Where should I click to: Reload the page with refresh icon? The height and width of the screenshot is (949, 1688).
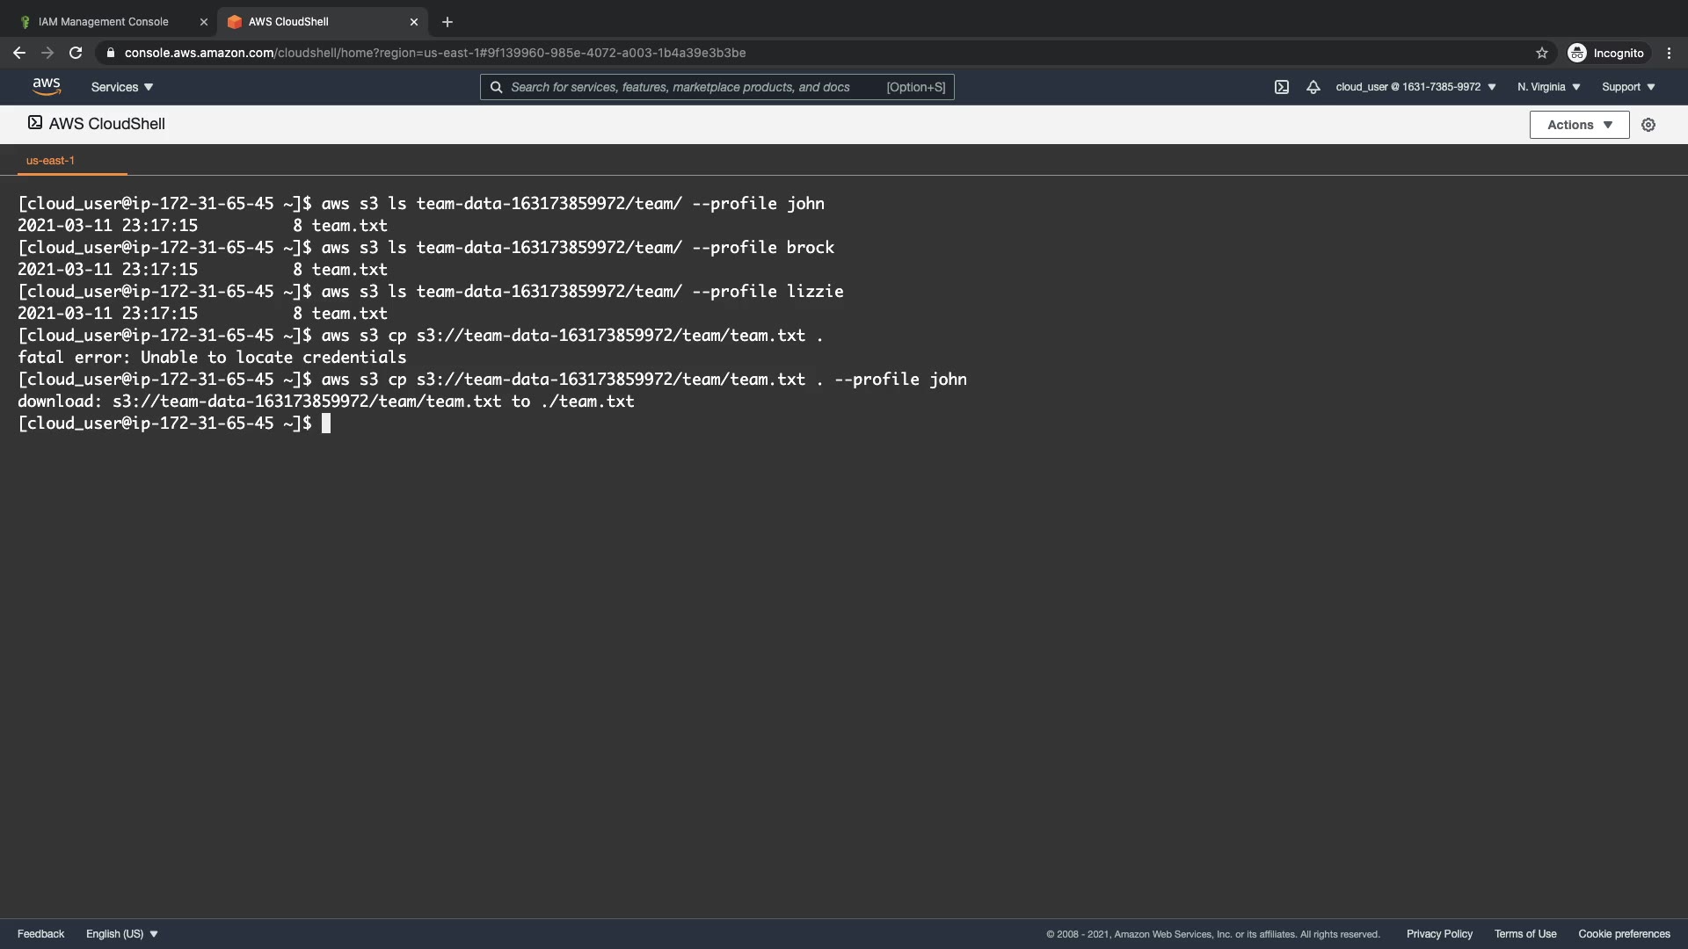click(x=76, y=53)
